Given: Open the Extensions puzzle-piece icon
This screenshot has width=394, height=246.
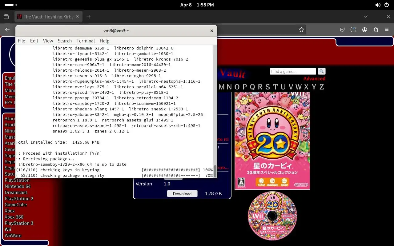Looking at the screenshot, I should pos(376,30).
